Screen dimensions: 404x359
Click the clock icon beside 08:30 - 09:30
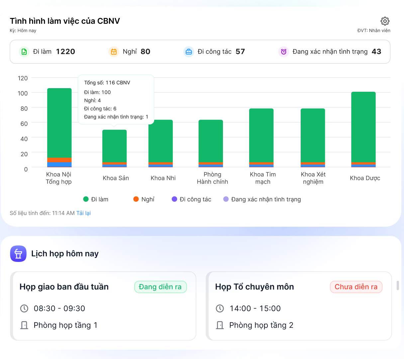point(24,308)
